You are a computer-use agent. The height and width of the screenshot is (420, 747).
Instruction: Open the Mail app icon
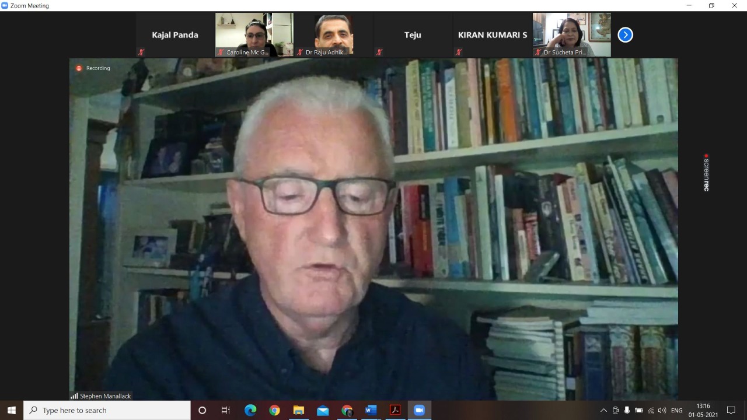tap(323, 410)
